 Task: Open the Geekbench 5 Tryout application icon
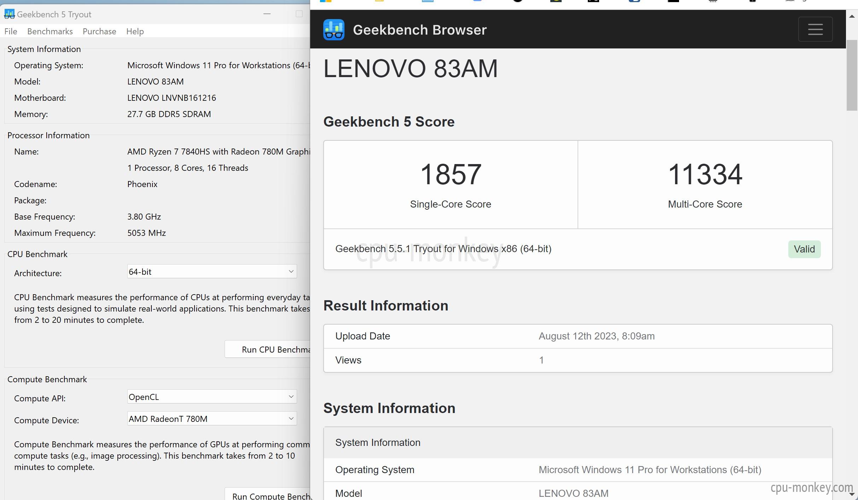(x=10, y=14)
